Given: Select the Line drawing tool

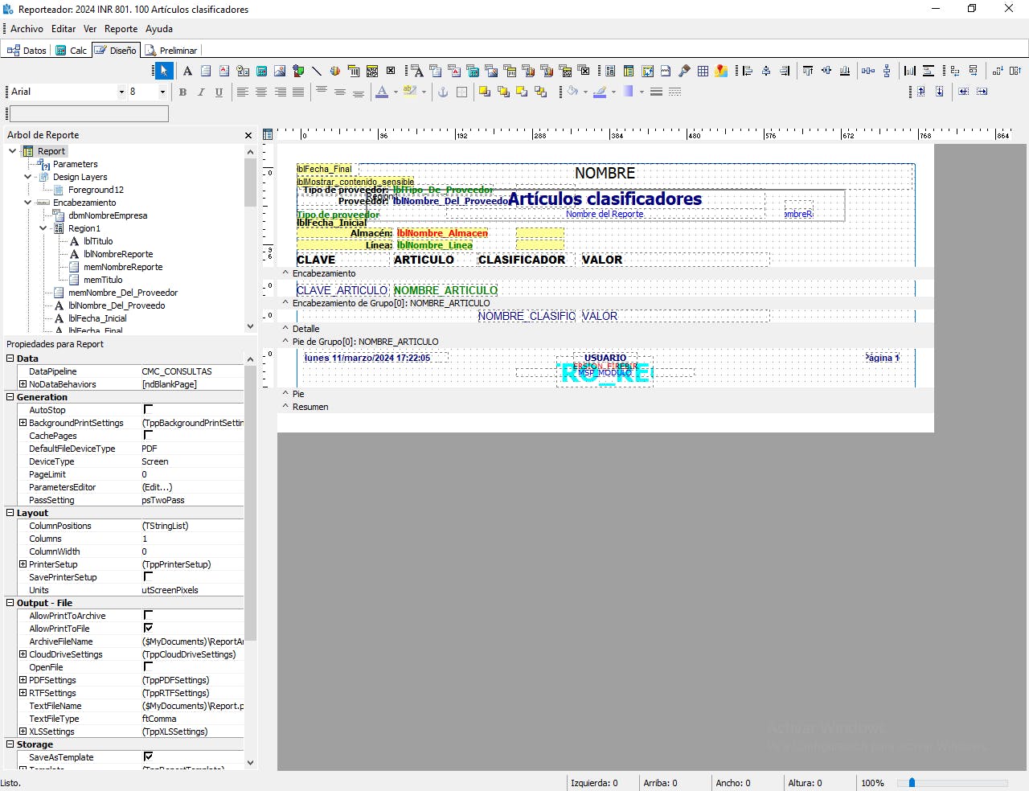Looking at the screenshot, I should coord(317,71).
